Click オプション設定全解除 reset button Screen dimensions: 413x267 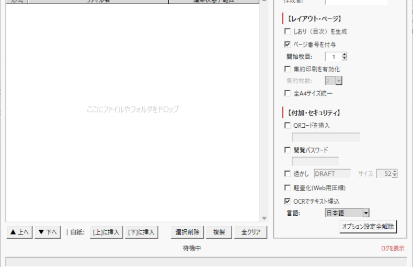coord(368,226)
